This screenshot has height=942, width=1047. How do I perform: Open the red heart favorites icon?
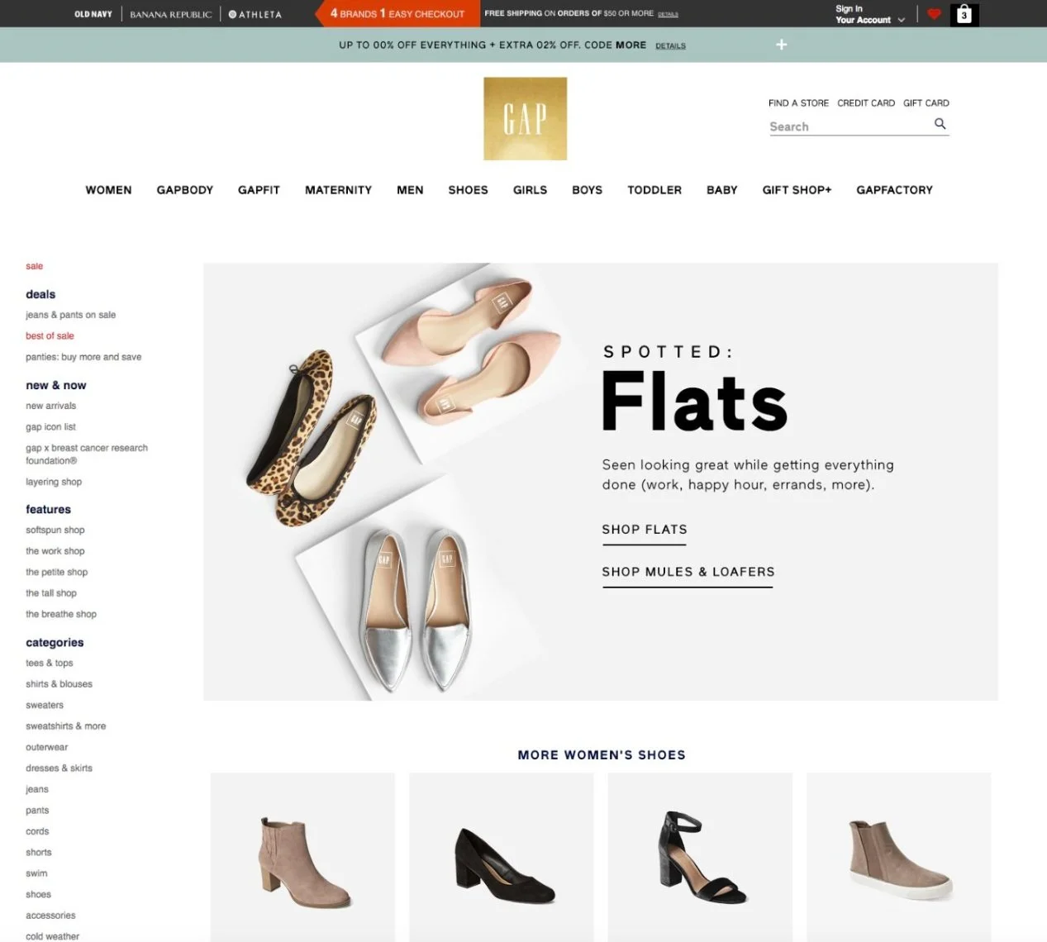click(934, 14)
